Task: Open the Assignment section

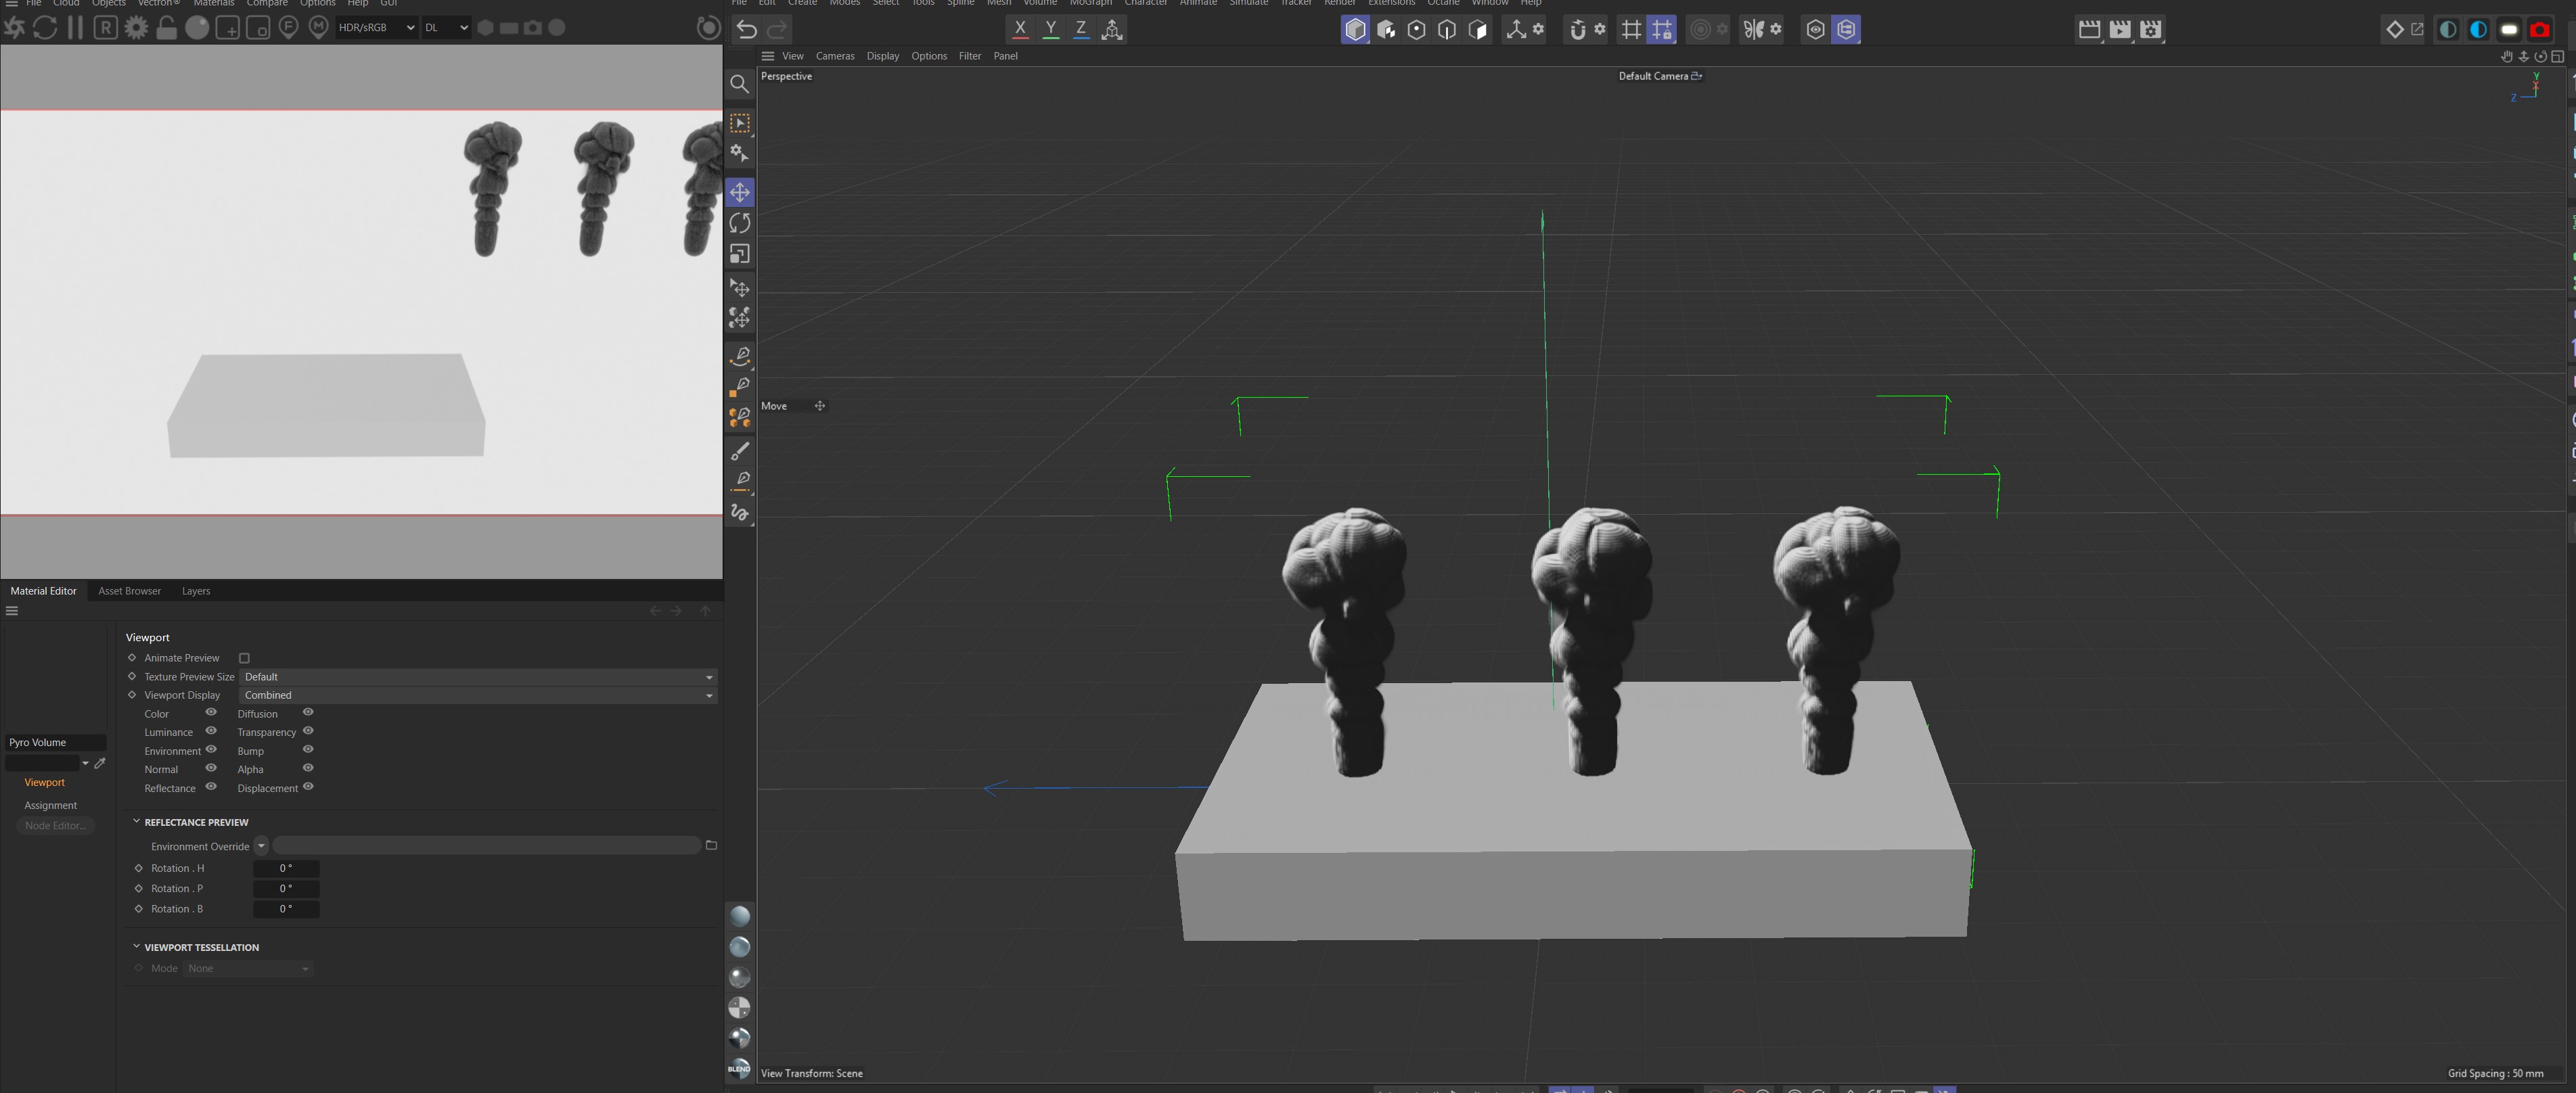Action: [50, 805]
